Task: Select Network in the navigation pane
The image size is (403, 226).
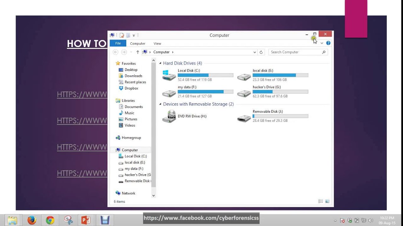Action: pyautogui.click(x=128, y=193)
